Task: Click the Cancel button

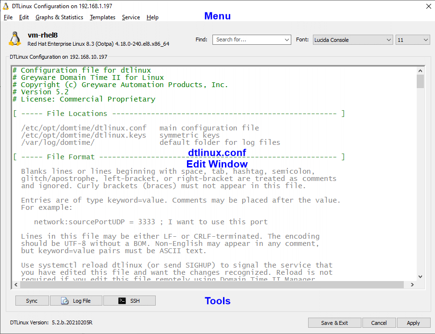Action: tap(379, 322)
